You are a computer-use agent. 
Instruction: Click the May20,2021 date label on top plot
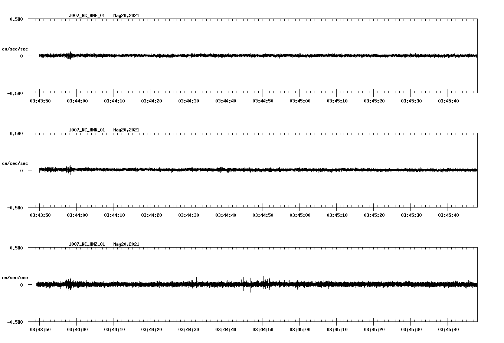tap(126, 16)
